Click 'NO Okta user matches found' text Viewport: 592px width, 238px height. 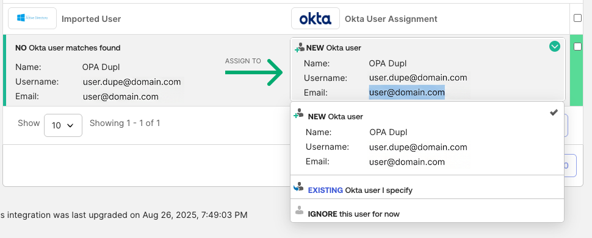(68, 48)
